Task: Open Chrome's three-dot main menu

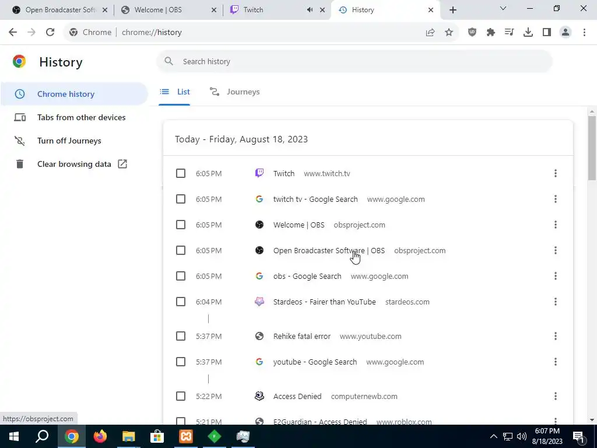Action: 584,33
